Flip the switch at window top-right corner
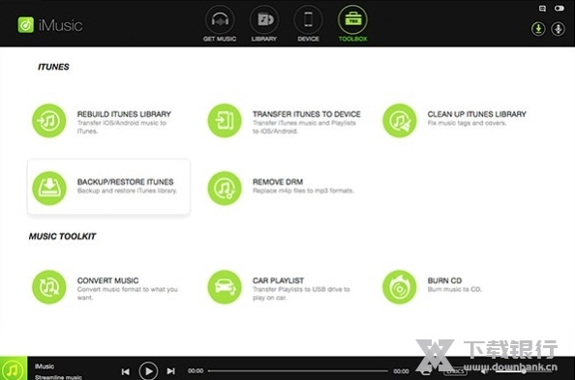Image resolution: width=575 pixels, height=380 pixels. 560,8
